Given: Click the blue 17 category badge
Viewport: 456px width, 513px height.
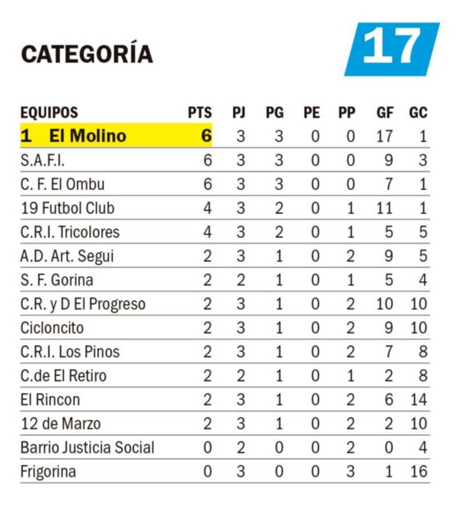Looking at the screenshot, I should [392, 50].
